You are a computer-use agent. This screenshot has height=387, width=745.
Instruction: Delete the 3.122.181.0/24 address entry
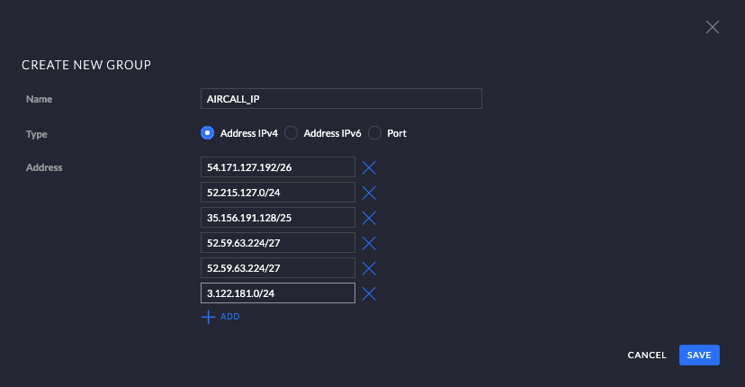(368, 293)
